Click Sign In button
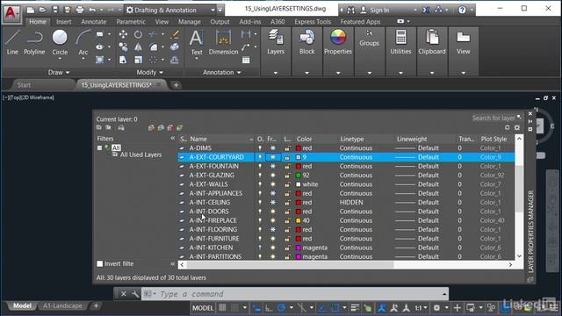 click(x=379, y=10)
